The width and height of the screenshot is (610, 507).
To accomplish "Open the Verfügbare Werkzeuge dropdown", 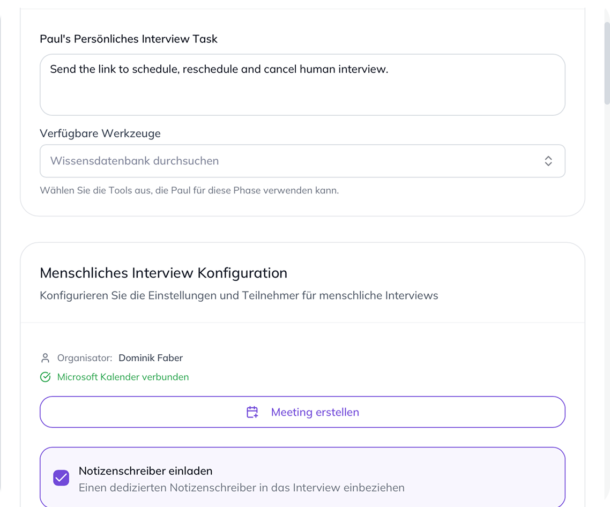I will click(302, 161).
